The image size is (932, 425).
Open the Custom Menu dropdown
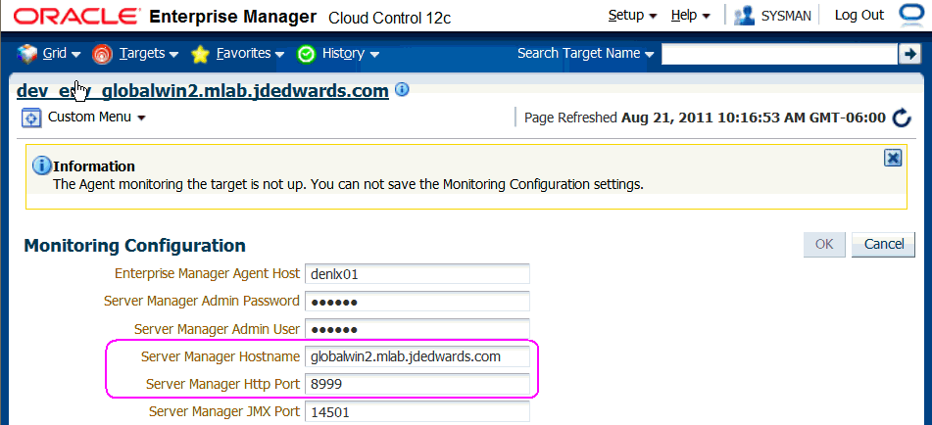click(96, 118)
